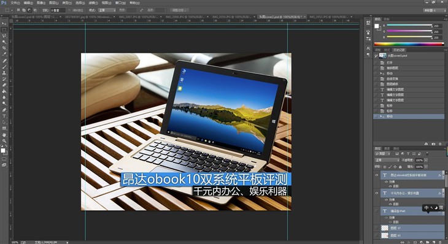Select the Pen tool

coord(4,110)
